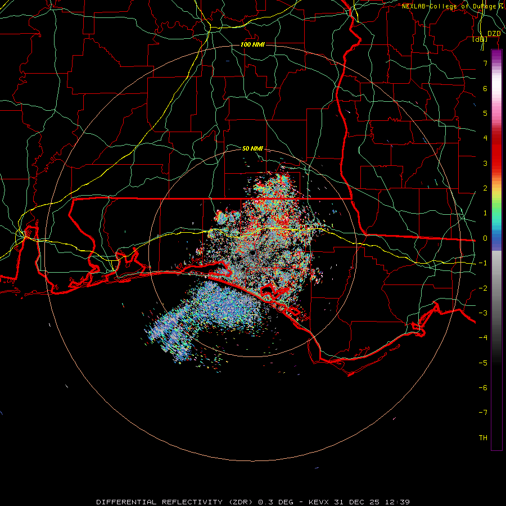The height and width of the screenshot is (506, 506).
Task: Click the 5 value on the color scale
Action: click(x=485, y=113)
